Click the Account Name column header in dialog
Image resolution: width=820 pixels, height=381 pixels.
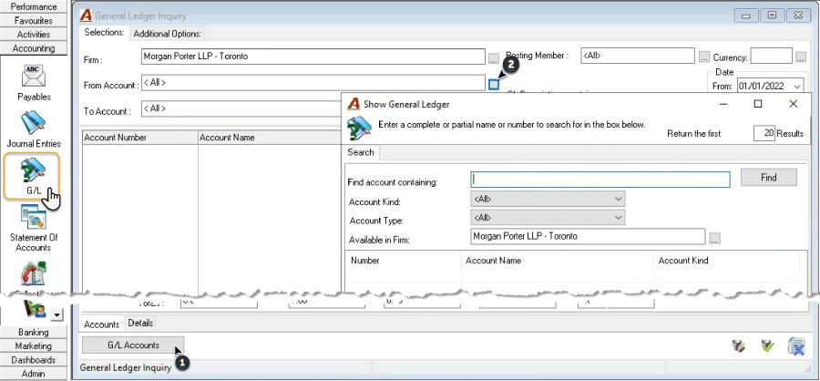click(x=558, y=260)
